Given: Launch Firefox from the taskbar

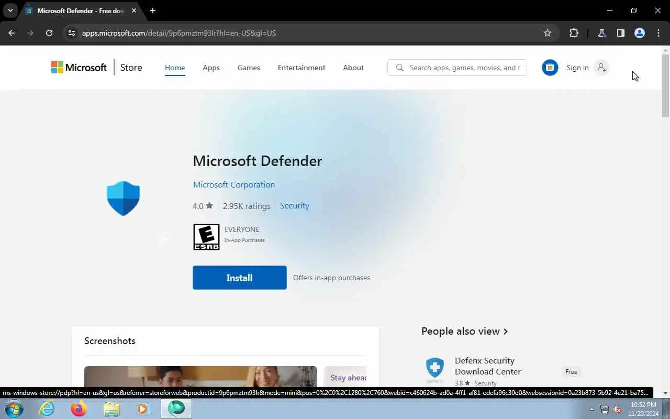Looking at the screenshot, I should click(x=79, y=409).
